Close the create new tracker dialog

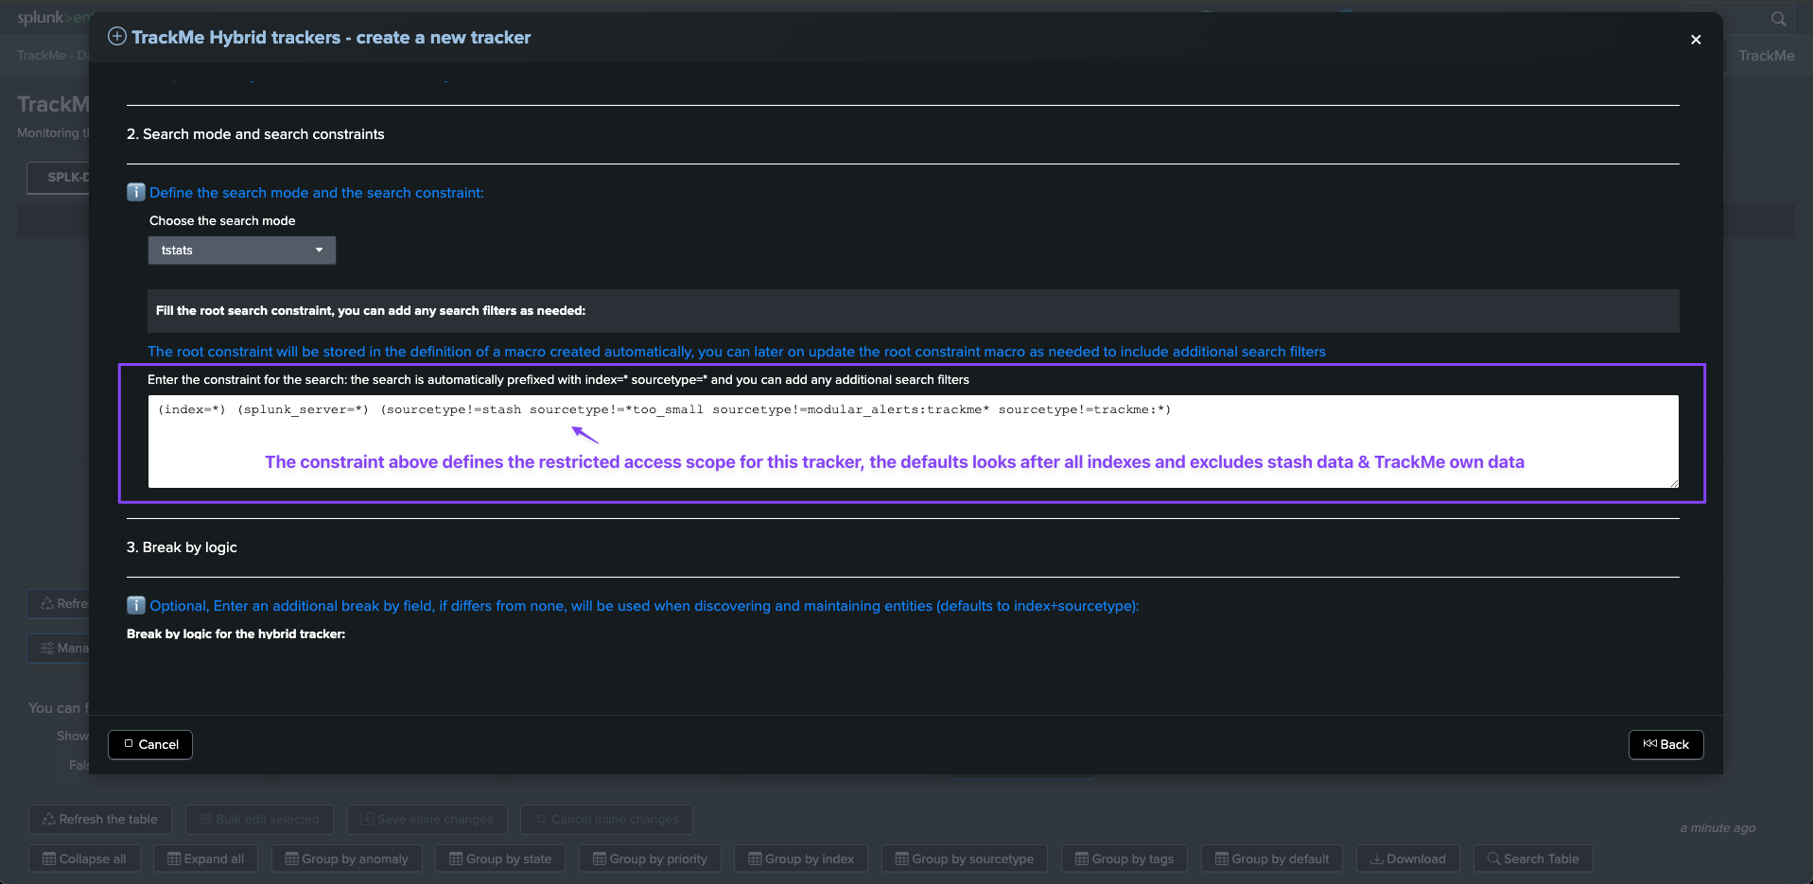[x=1696, y=40]
